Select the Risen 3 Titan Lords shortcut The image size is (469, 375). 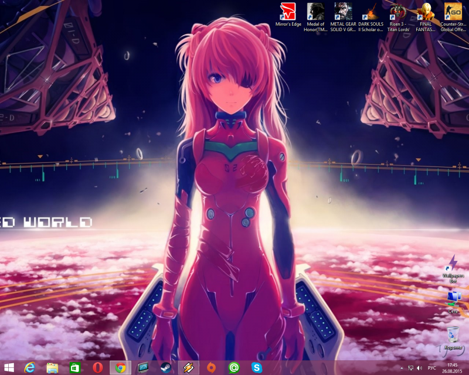point(398,18)
